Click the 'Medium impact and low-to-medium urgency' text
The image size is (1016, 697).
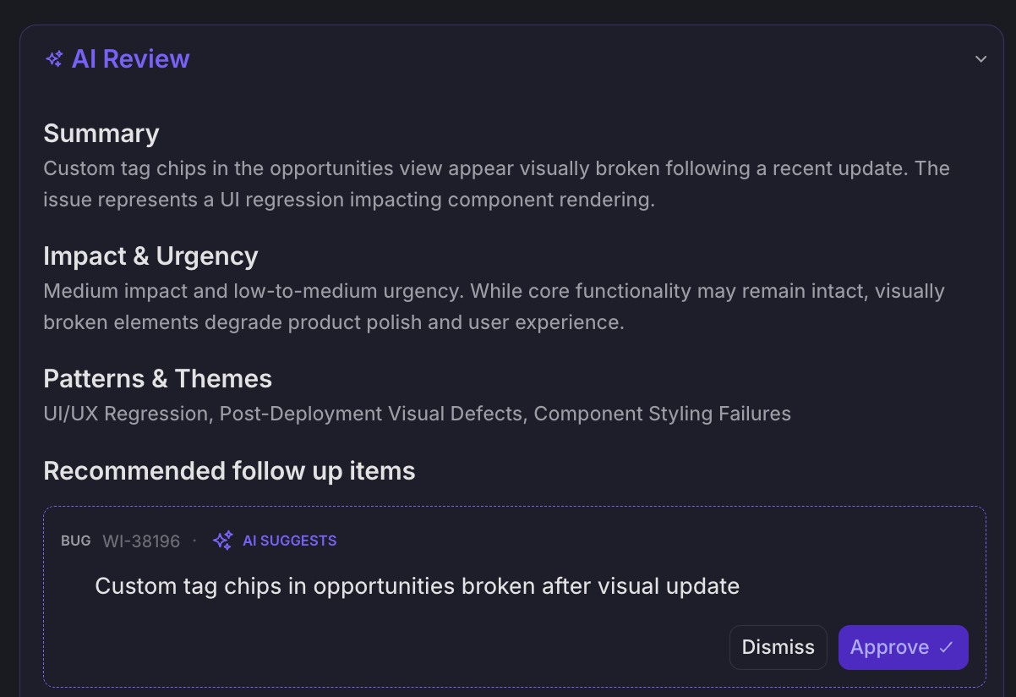coord(253,291)
